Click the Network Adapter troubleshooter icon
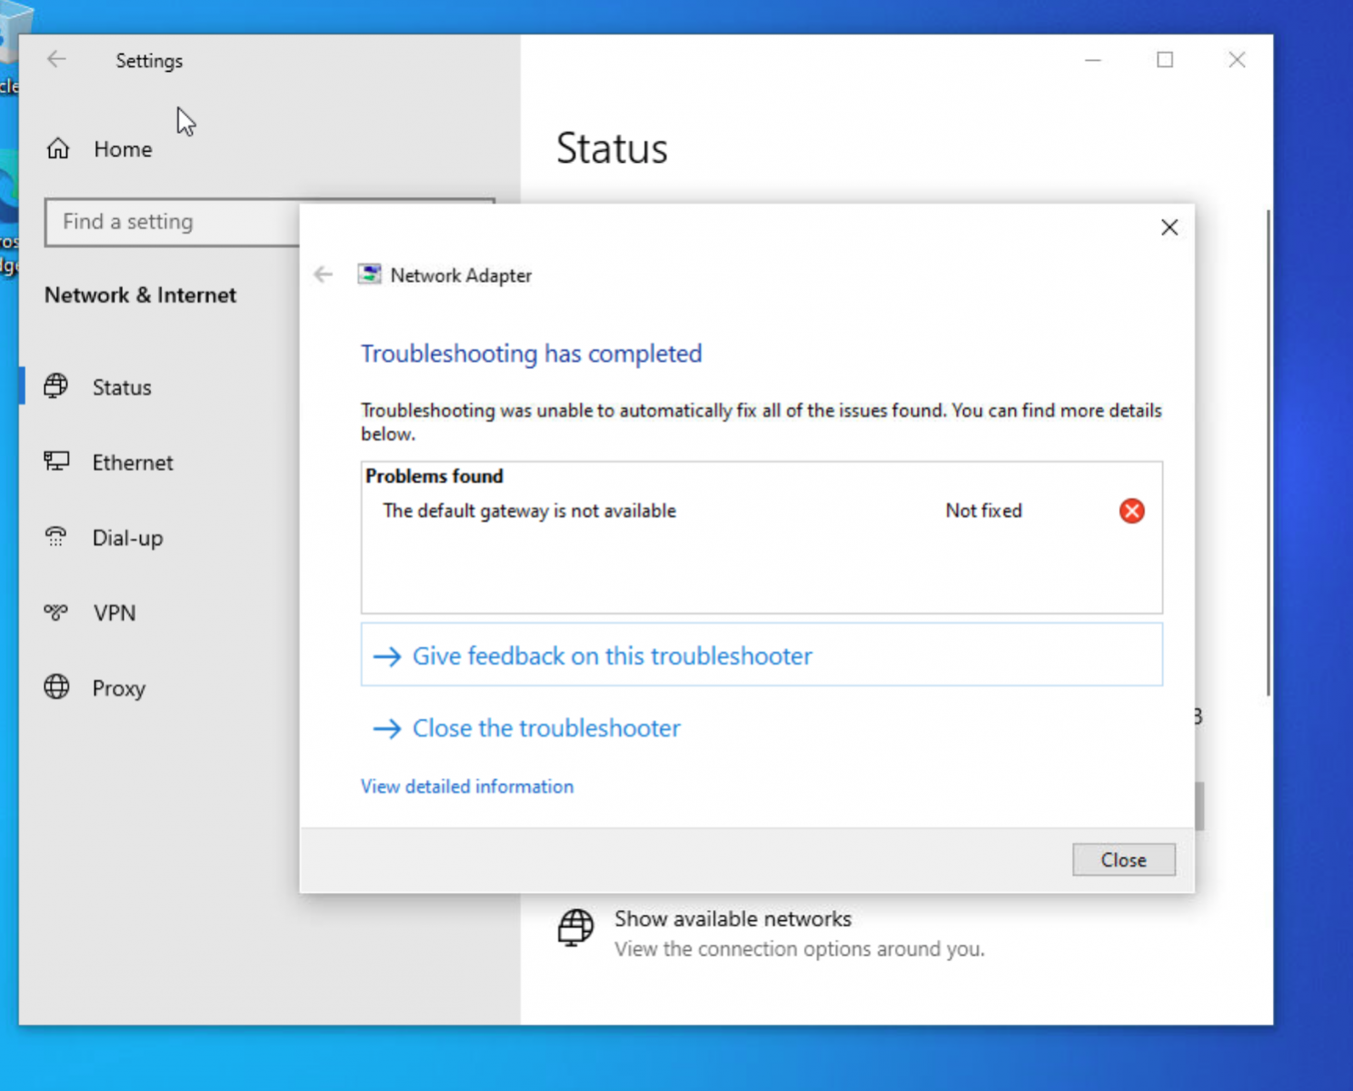1353x1091 pixels. coord(369,275)
